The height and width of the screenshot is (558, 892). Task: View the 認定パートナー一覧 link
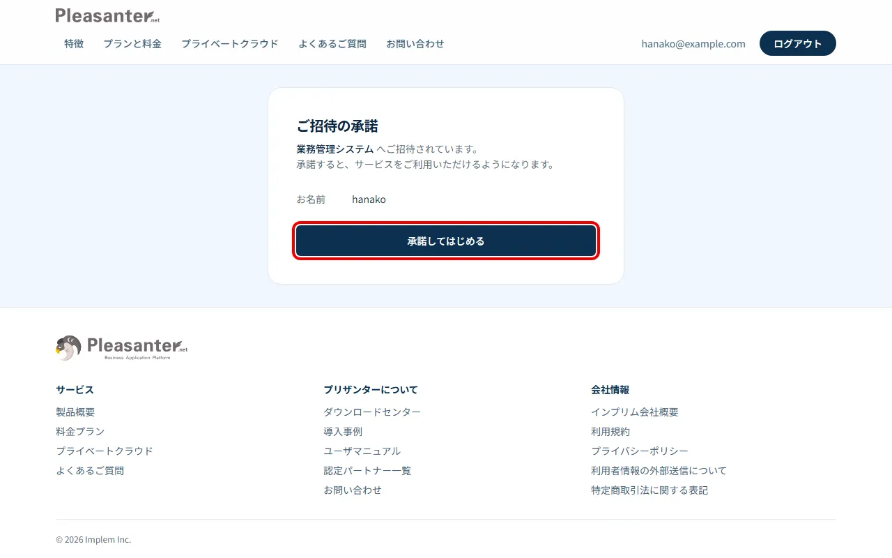click(367, 471)
